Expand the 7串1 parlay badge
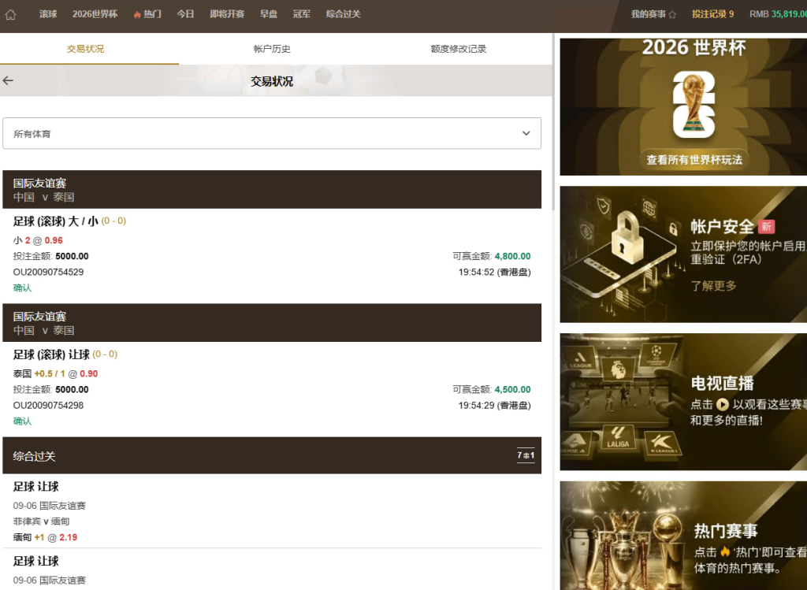This screenshot has width=807, height=590. click(x=526, y=455)
